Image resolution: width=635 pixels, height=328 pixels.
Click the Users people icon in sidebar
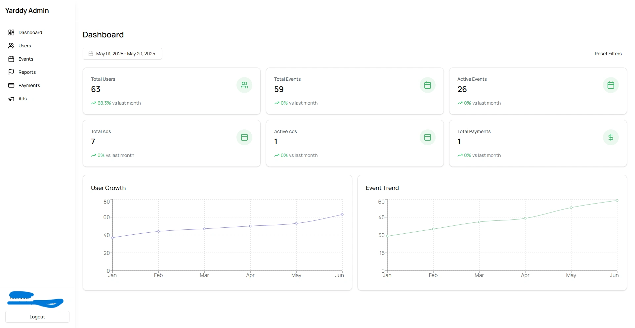coord(11,46)
